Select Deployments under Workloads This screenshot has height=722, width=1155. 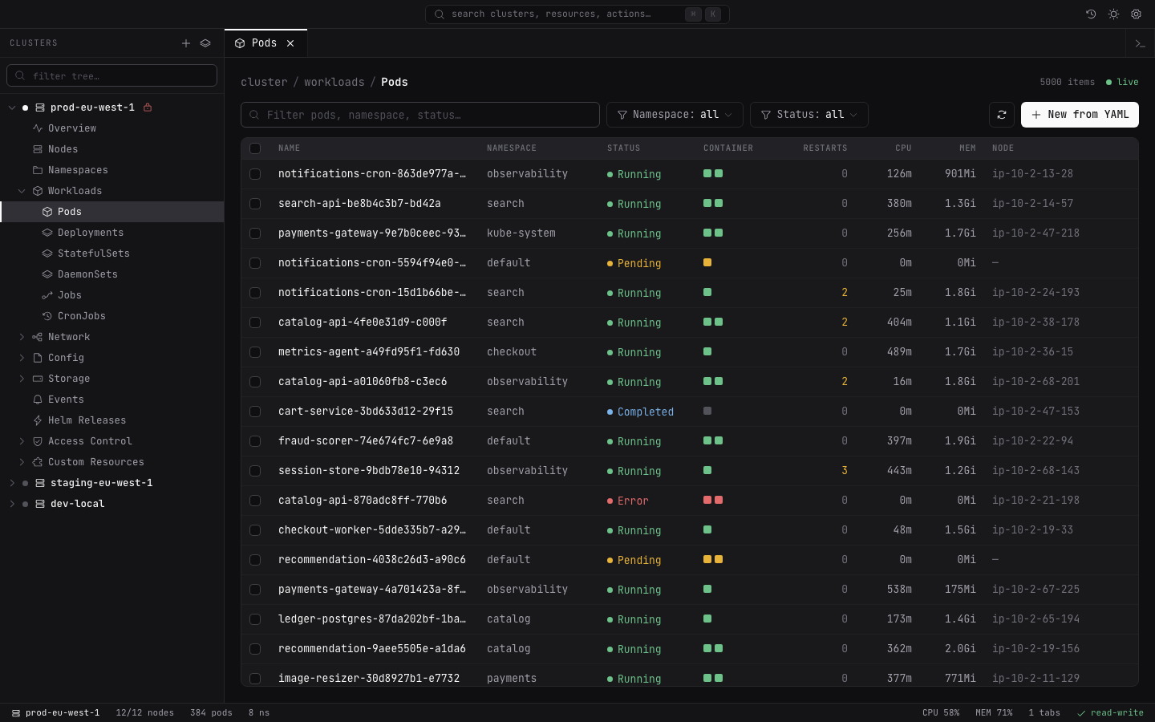[112, 233]
